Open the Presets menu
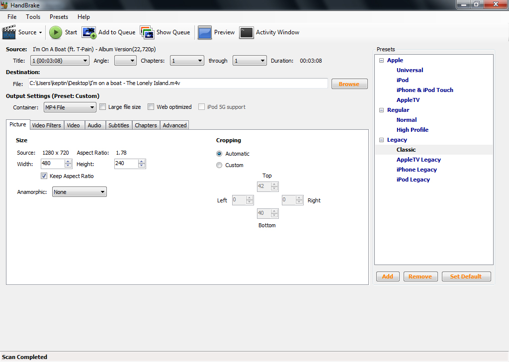The image size is (509, 362). point(59,17)
